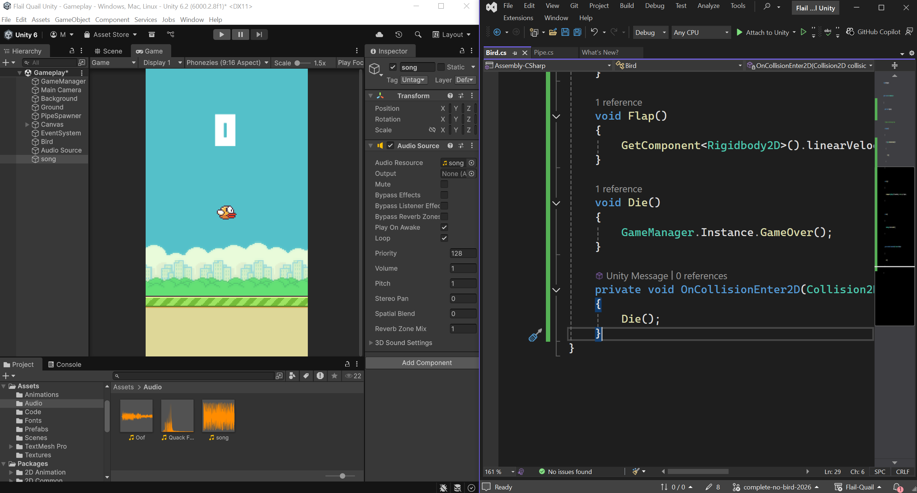Open Transform component preset icon
The width and height of the screenshot is (917, 493).
(x=461, y=96)
